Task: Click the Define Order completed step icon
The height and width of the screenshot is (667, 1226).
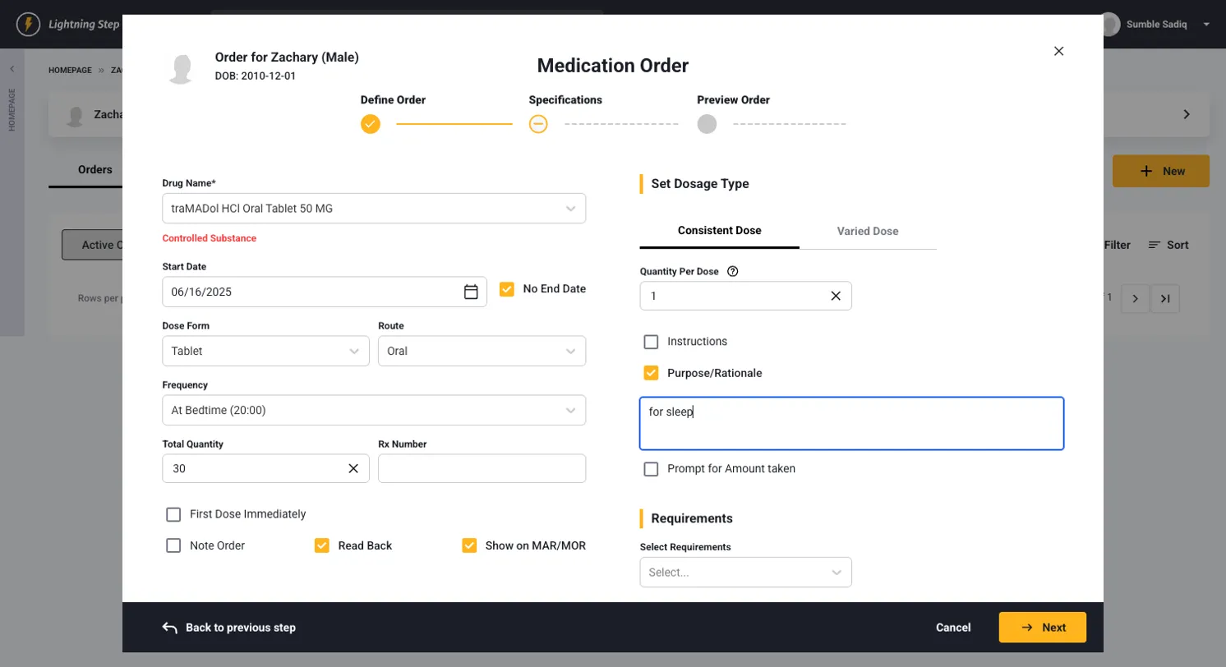Action: point(371,124)
